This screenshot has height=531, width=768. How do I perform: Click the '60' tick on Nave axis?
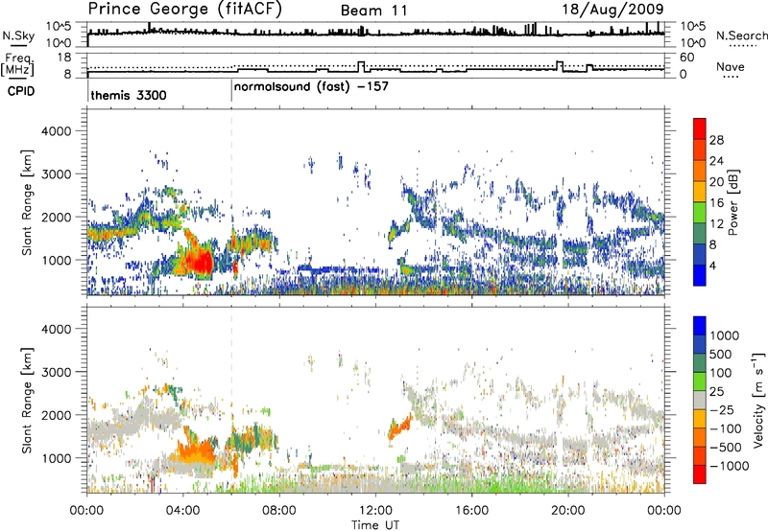pos(686,58)
